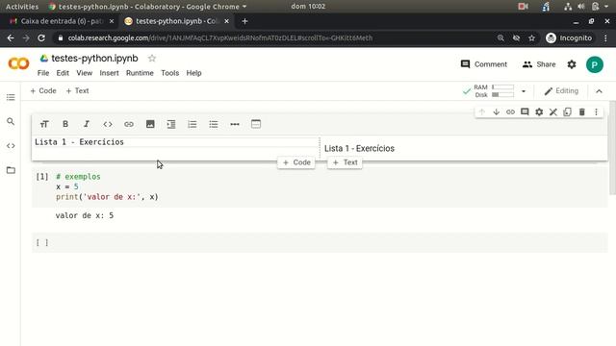Open the clock showing dom 10:02
Viewport: 616px width, 346px height.
pyautogui.click(x=308, y=7)
